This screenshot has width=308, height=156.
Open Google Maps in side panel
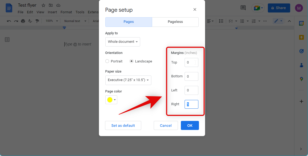(301, 79)
